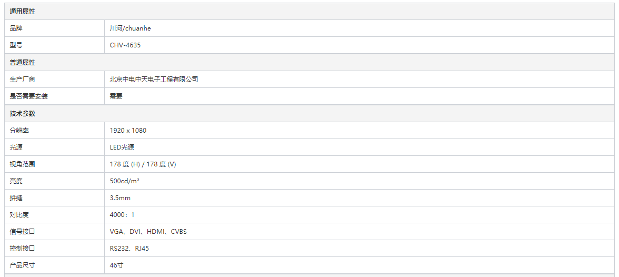Viewport: 619px width, 277px height.
Task: Click manufacturer 北京中电中天电子工程有限公司
Action: click(x=154, y=80)
